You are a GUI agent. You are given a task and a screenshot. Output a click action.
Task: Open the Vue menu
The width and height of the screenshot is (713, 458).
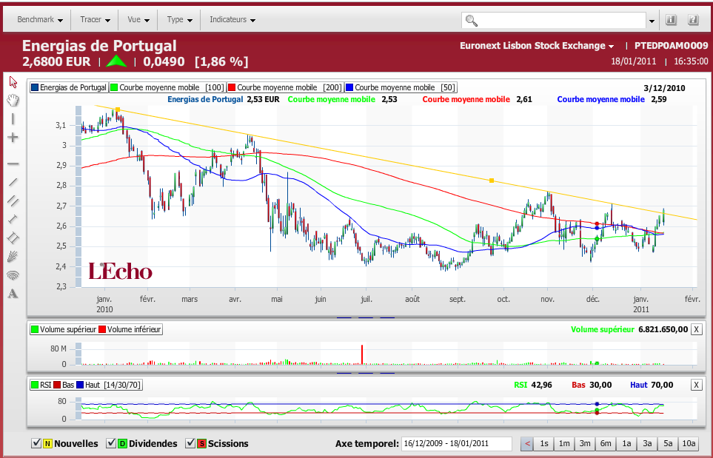click(138, 19)
